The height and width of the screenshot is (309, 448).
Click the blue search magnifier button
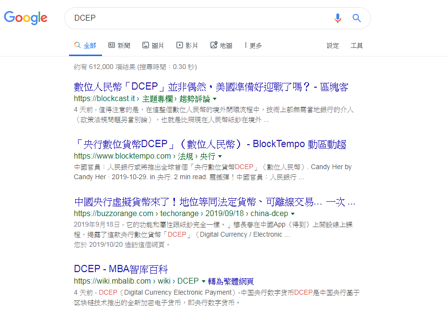356,18
